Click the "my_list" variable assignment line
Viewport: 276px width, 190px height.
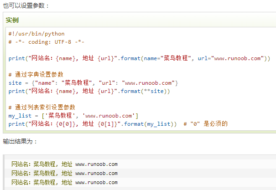[73, 116]
